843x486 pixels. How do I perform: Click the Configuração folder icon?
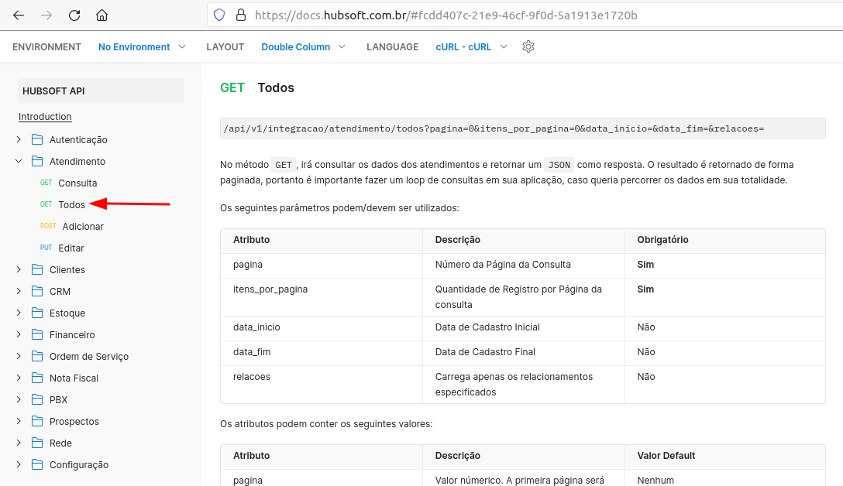[37, 464]
